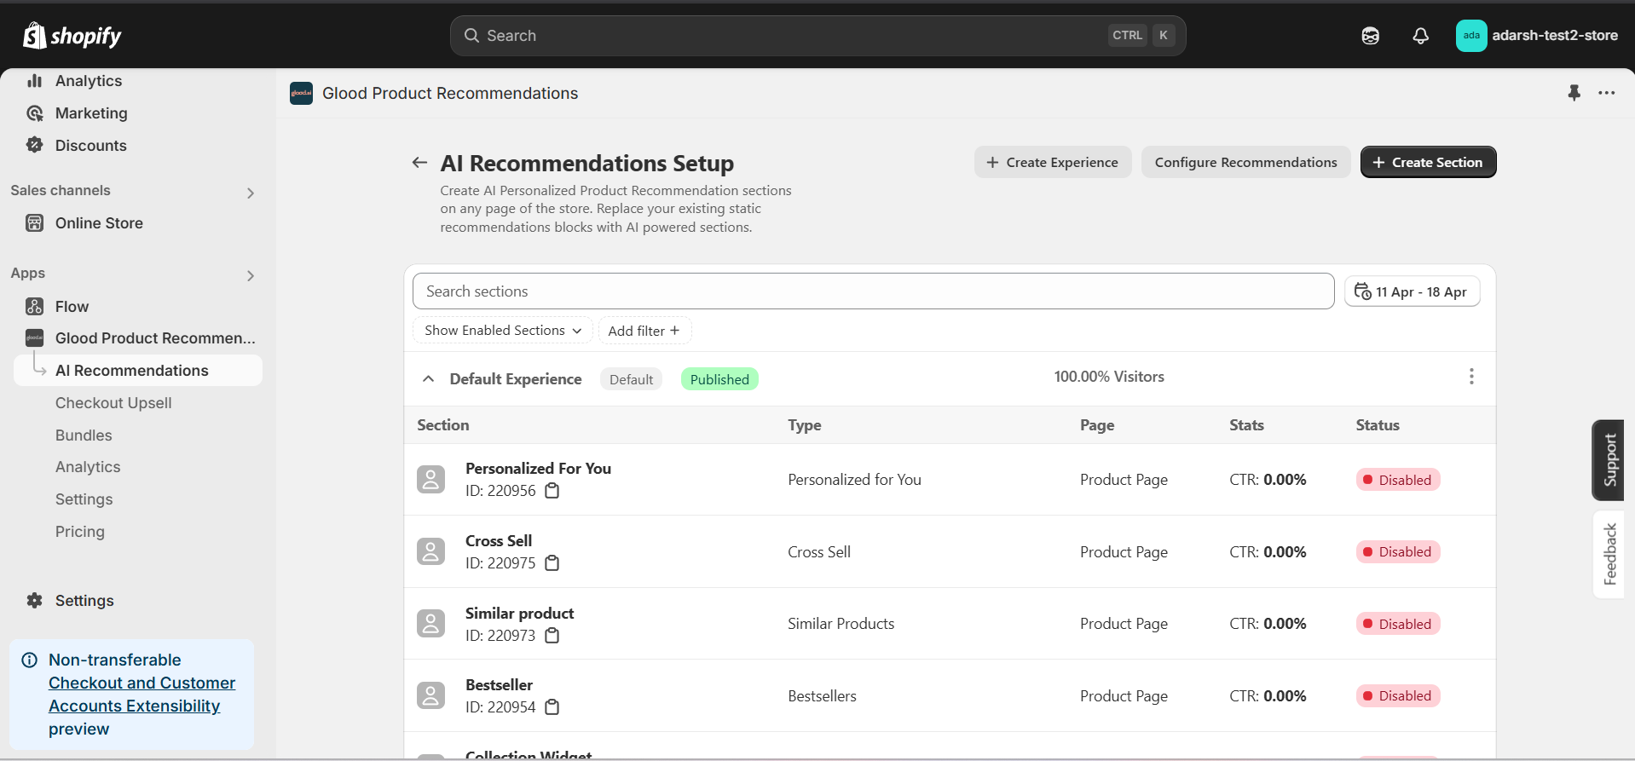This screenshot has width=1635, height=761.
Task: Click Similar product row avatar icon
Action: tap(431, 624)
